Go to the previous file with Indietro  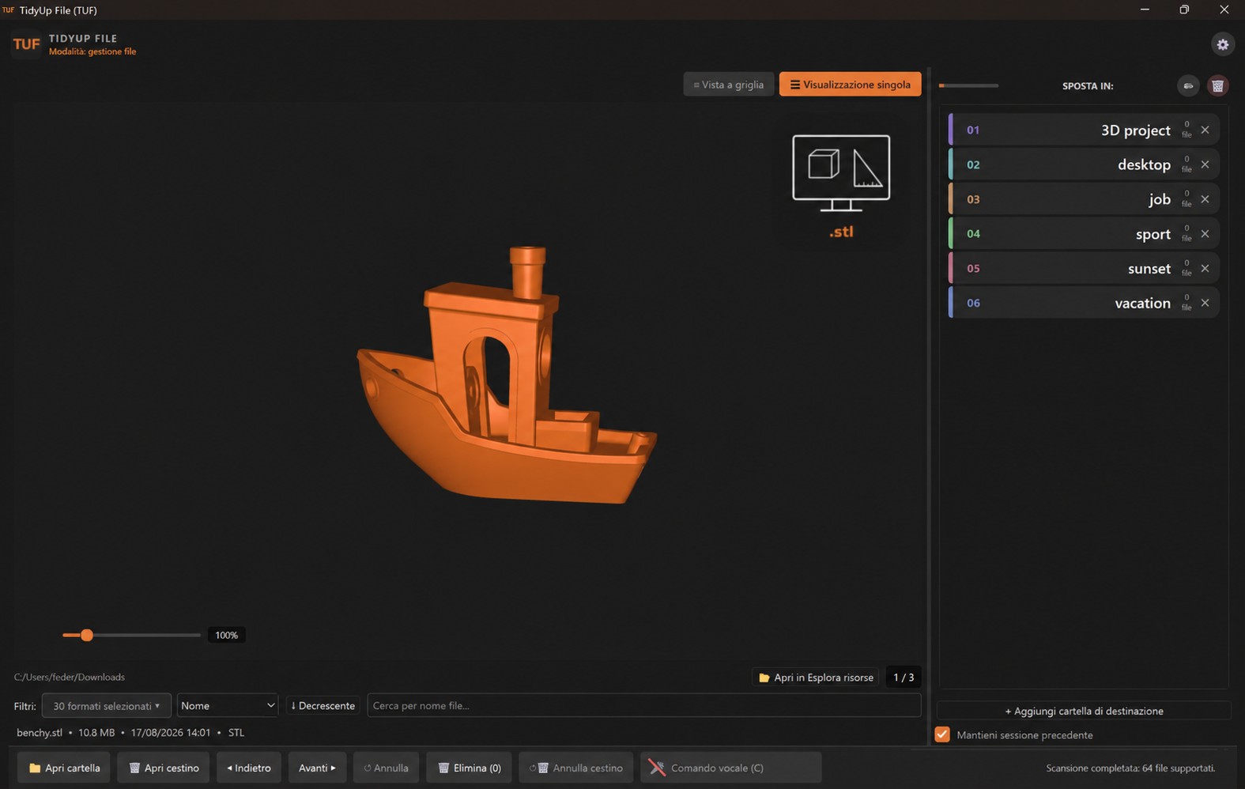(249, 768)
